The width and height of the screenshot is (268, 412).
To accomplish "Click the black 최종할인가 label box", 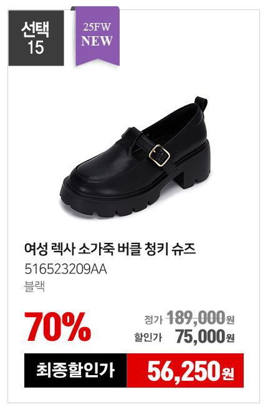I will [x=75, y=370].
